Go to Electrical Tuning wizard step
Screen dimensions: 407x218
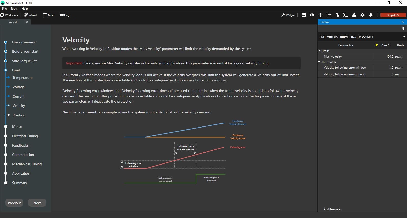pyautogui.click(x=25, y=136)
